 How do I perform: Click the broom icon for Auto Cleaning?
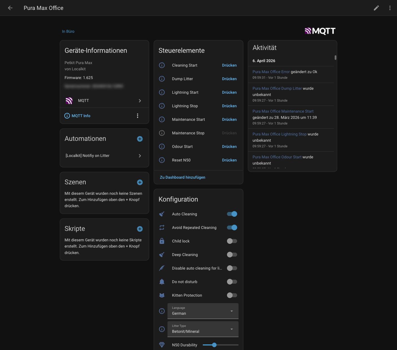[x=162, y=214]
